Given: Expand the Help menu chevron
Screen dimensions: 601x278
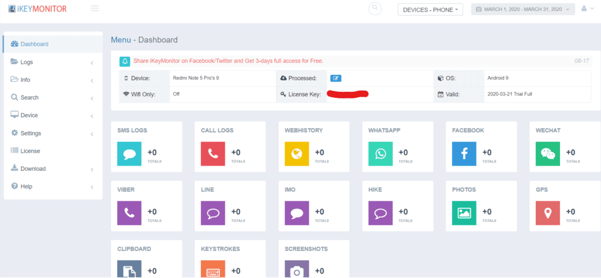Looking at the screenshot, I should point(92,187).
